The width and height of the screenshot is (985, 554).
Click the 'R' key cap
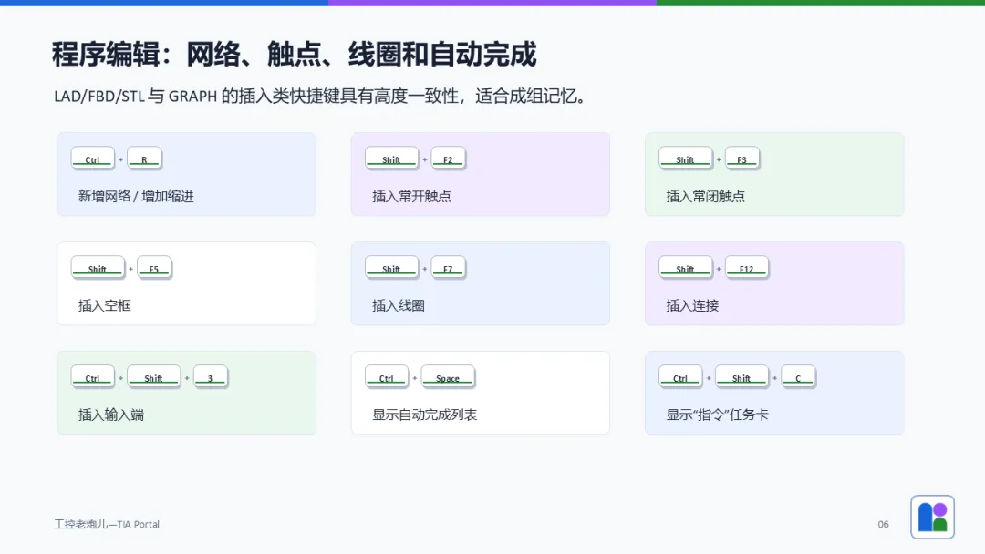click(144, 159)
